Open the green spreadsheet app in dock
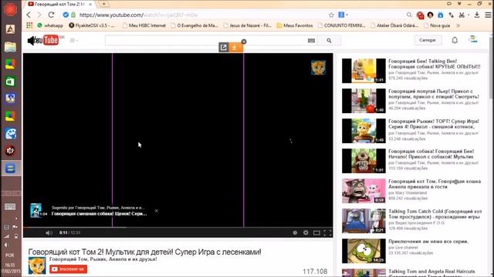Image resolution: width=494 pixels, height=277 pixels. [10, 82]
